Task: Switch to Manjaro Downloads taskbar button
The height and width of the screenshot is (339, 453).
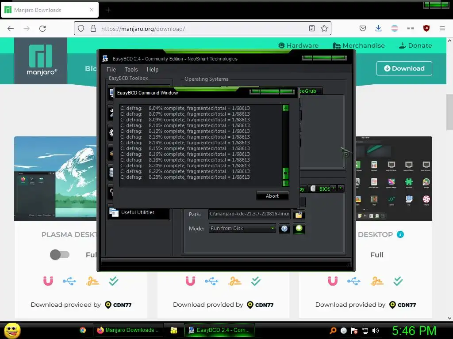Action: [128, 330]
